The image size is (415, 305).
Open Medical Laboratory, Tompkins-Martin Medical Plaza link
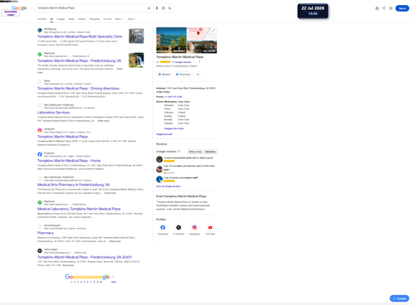tap(79, 209)
